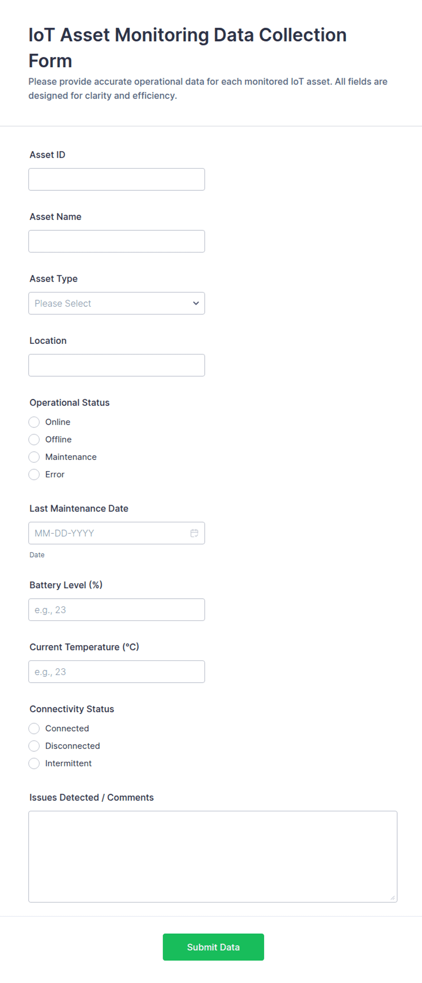Click into the Asset Name field

click(x=117, y=241)
